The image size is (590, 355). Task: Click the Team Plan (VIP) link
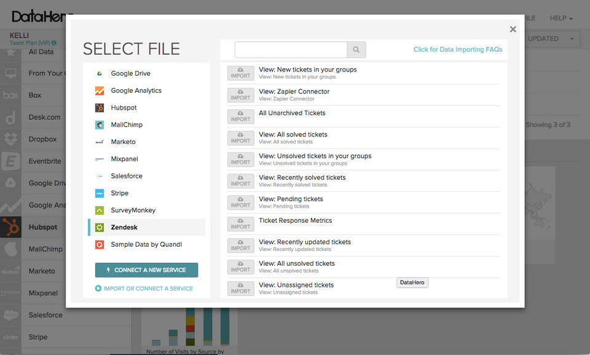pyautogui.click(x=29, y=43)
